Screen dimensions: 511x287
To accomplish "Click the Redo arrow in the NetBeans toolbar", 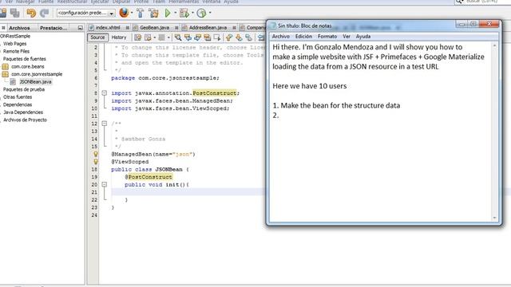I will (45, 13).
